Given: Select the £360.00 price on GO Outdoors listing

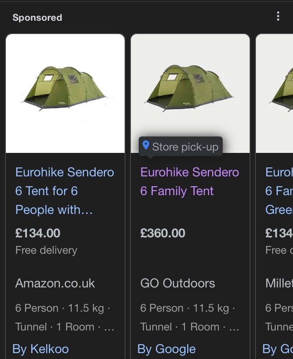Looking at the screenshot, I should [163, 233].
